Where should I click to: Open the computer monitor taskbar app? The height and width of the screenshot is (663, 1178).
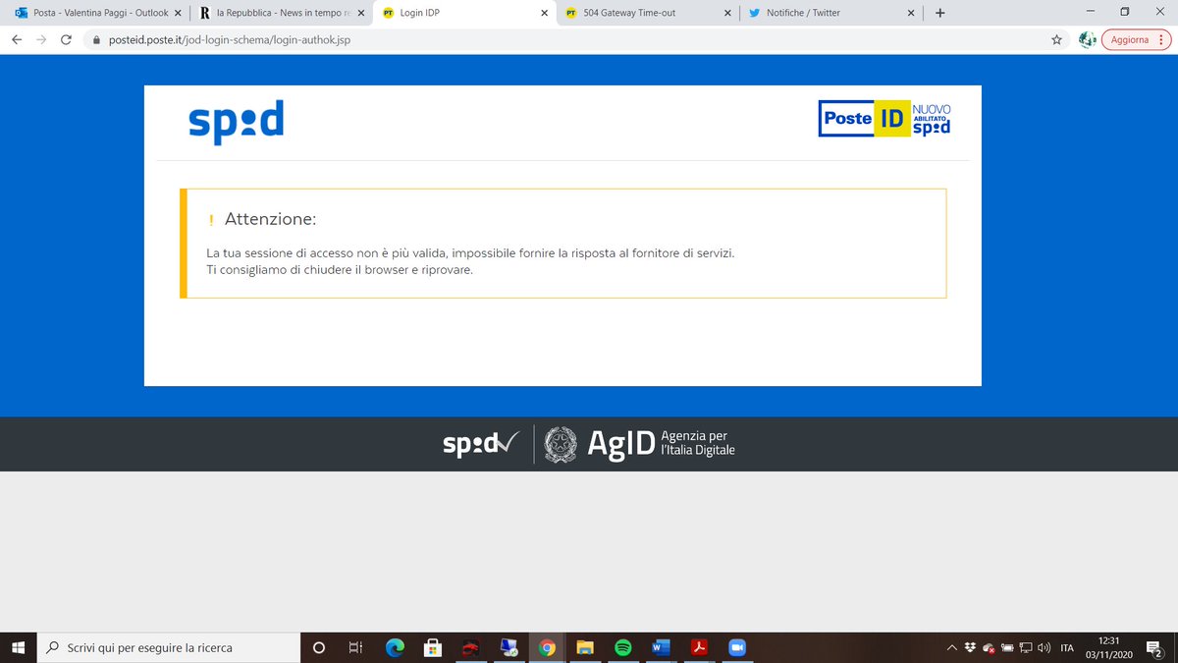(x=509, y=647)
